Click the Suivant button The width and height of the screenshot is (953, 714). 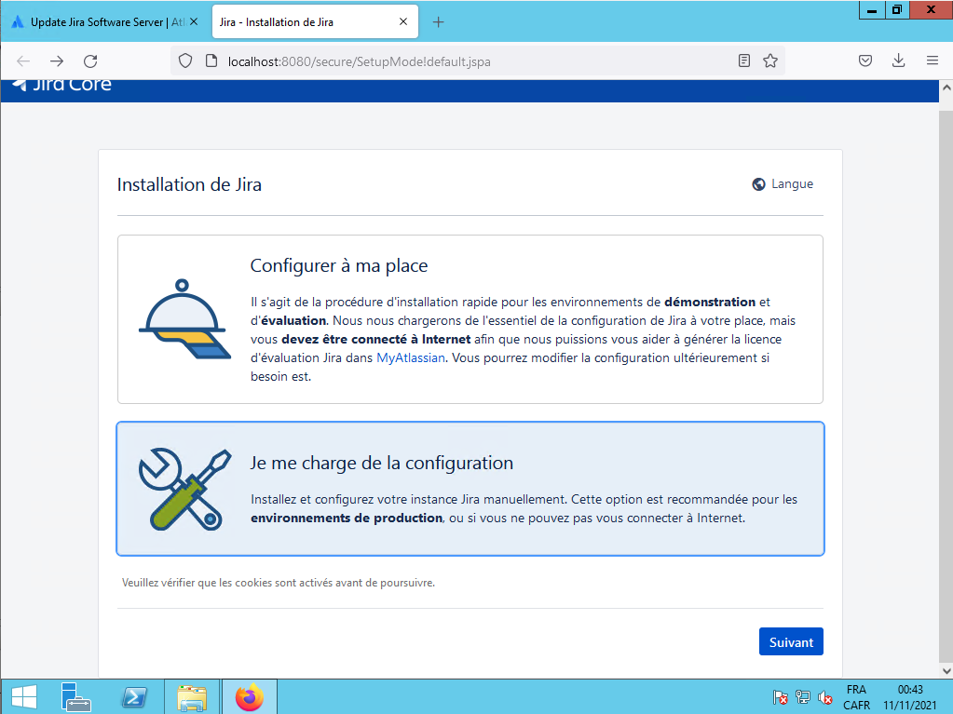[791, 641]
